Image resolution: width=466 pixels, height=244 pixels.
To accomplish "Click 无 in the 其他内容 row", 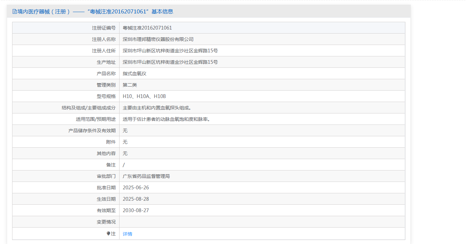I will tap(125, 153).
